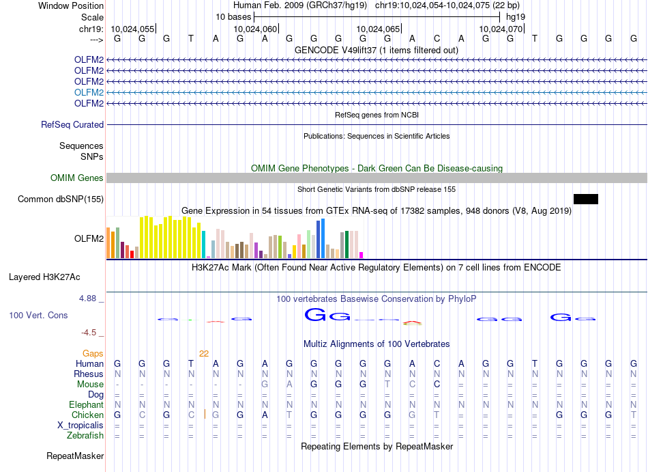Image resolution: width=648 pixels, height=472 pixels.
Task: Click the largest G in the PhyloP logo
Action: [x=315, y=315]
